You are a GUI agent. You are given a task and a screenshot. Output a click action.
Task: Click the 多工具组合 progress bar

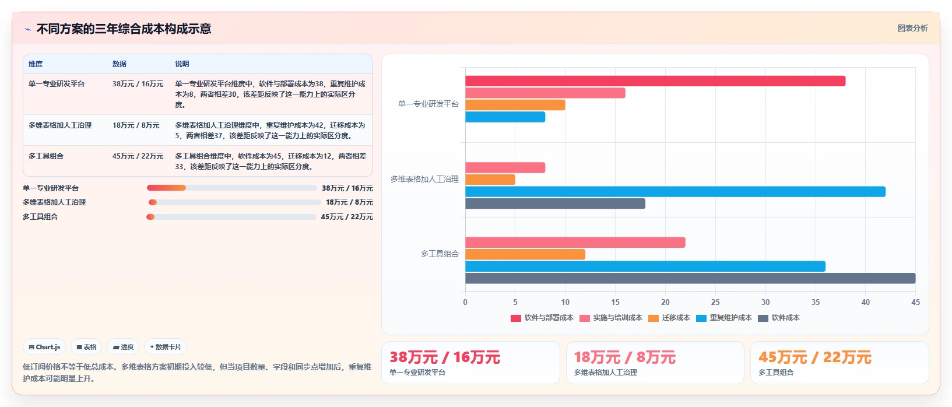231,217
